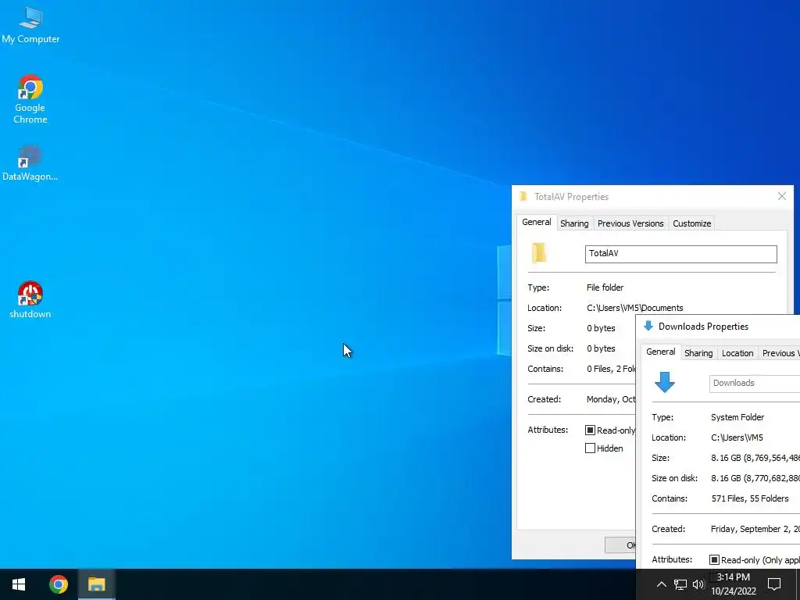Screen dimensions: 800x600
Task: Open the notification center icon
Action: point(774,584)
